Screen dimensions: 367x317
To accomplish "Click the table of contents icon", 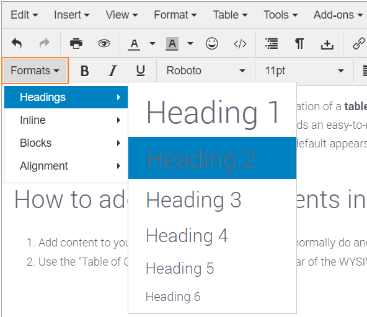I will pyautogui.click(x=272, y=43).
